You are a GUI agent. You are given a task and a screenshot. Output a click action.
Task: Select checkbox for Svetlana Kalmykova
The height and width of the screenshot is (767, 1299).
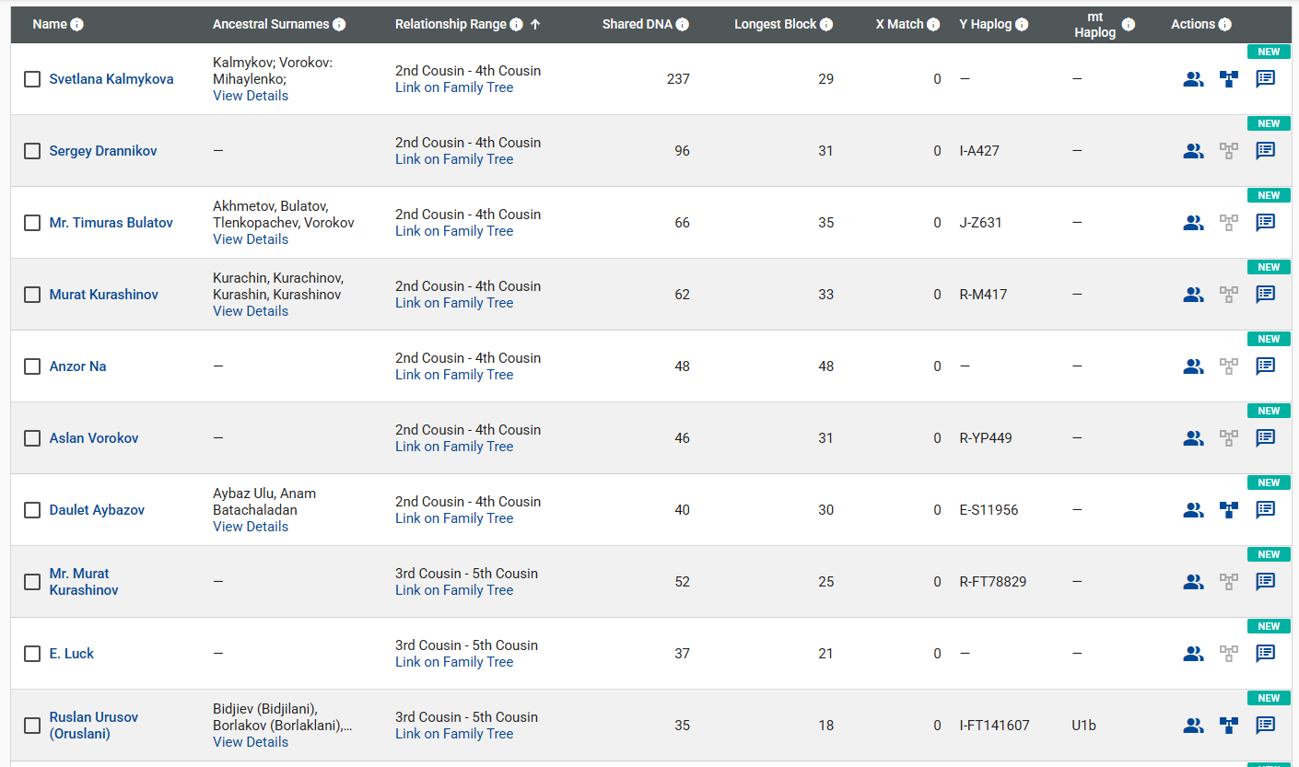[x=32, y=79]
